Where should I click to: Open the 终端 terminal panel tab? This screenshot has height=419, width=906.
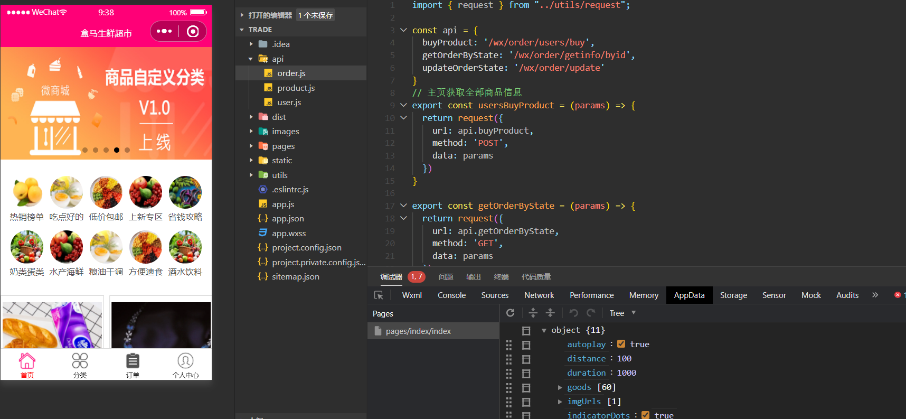click(x=501, y=277)
